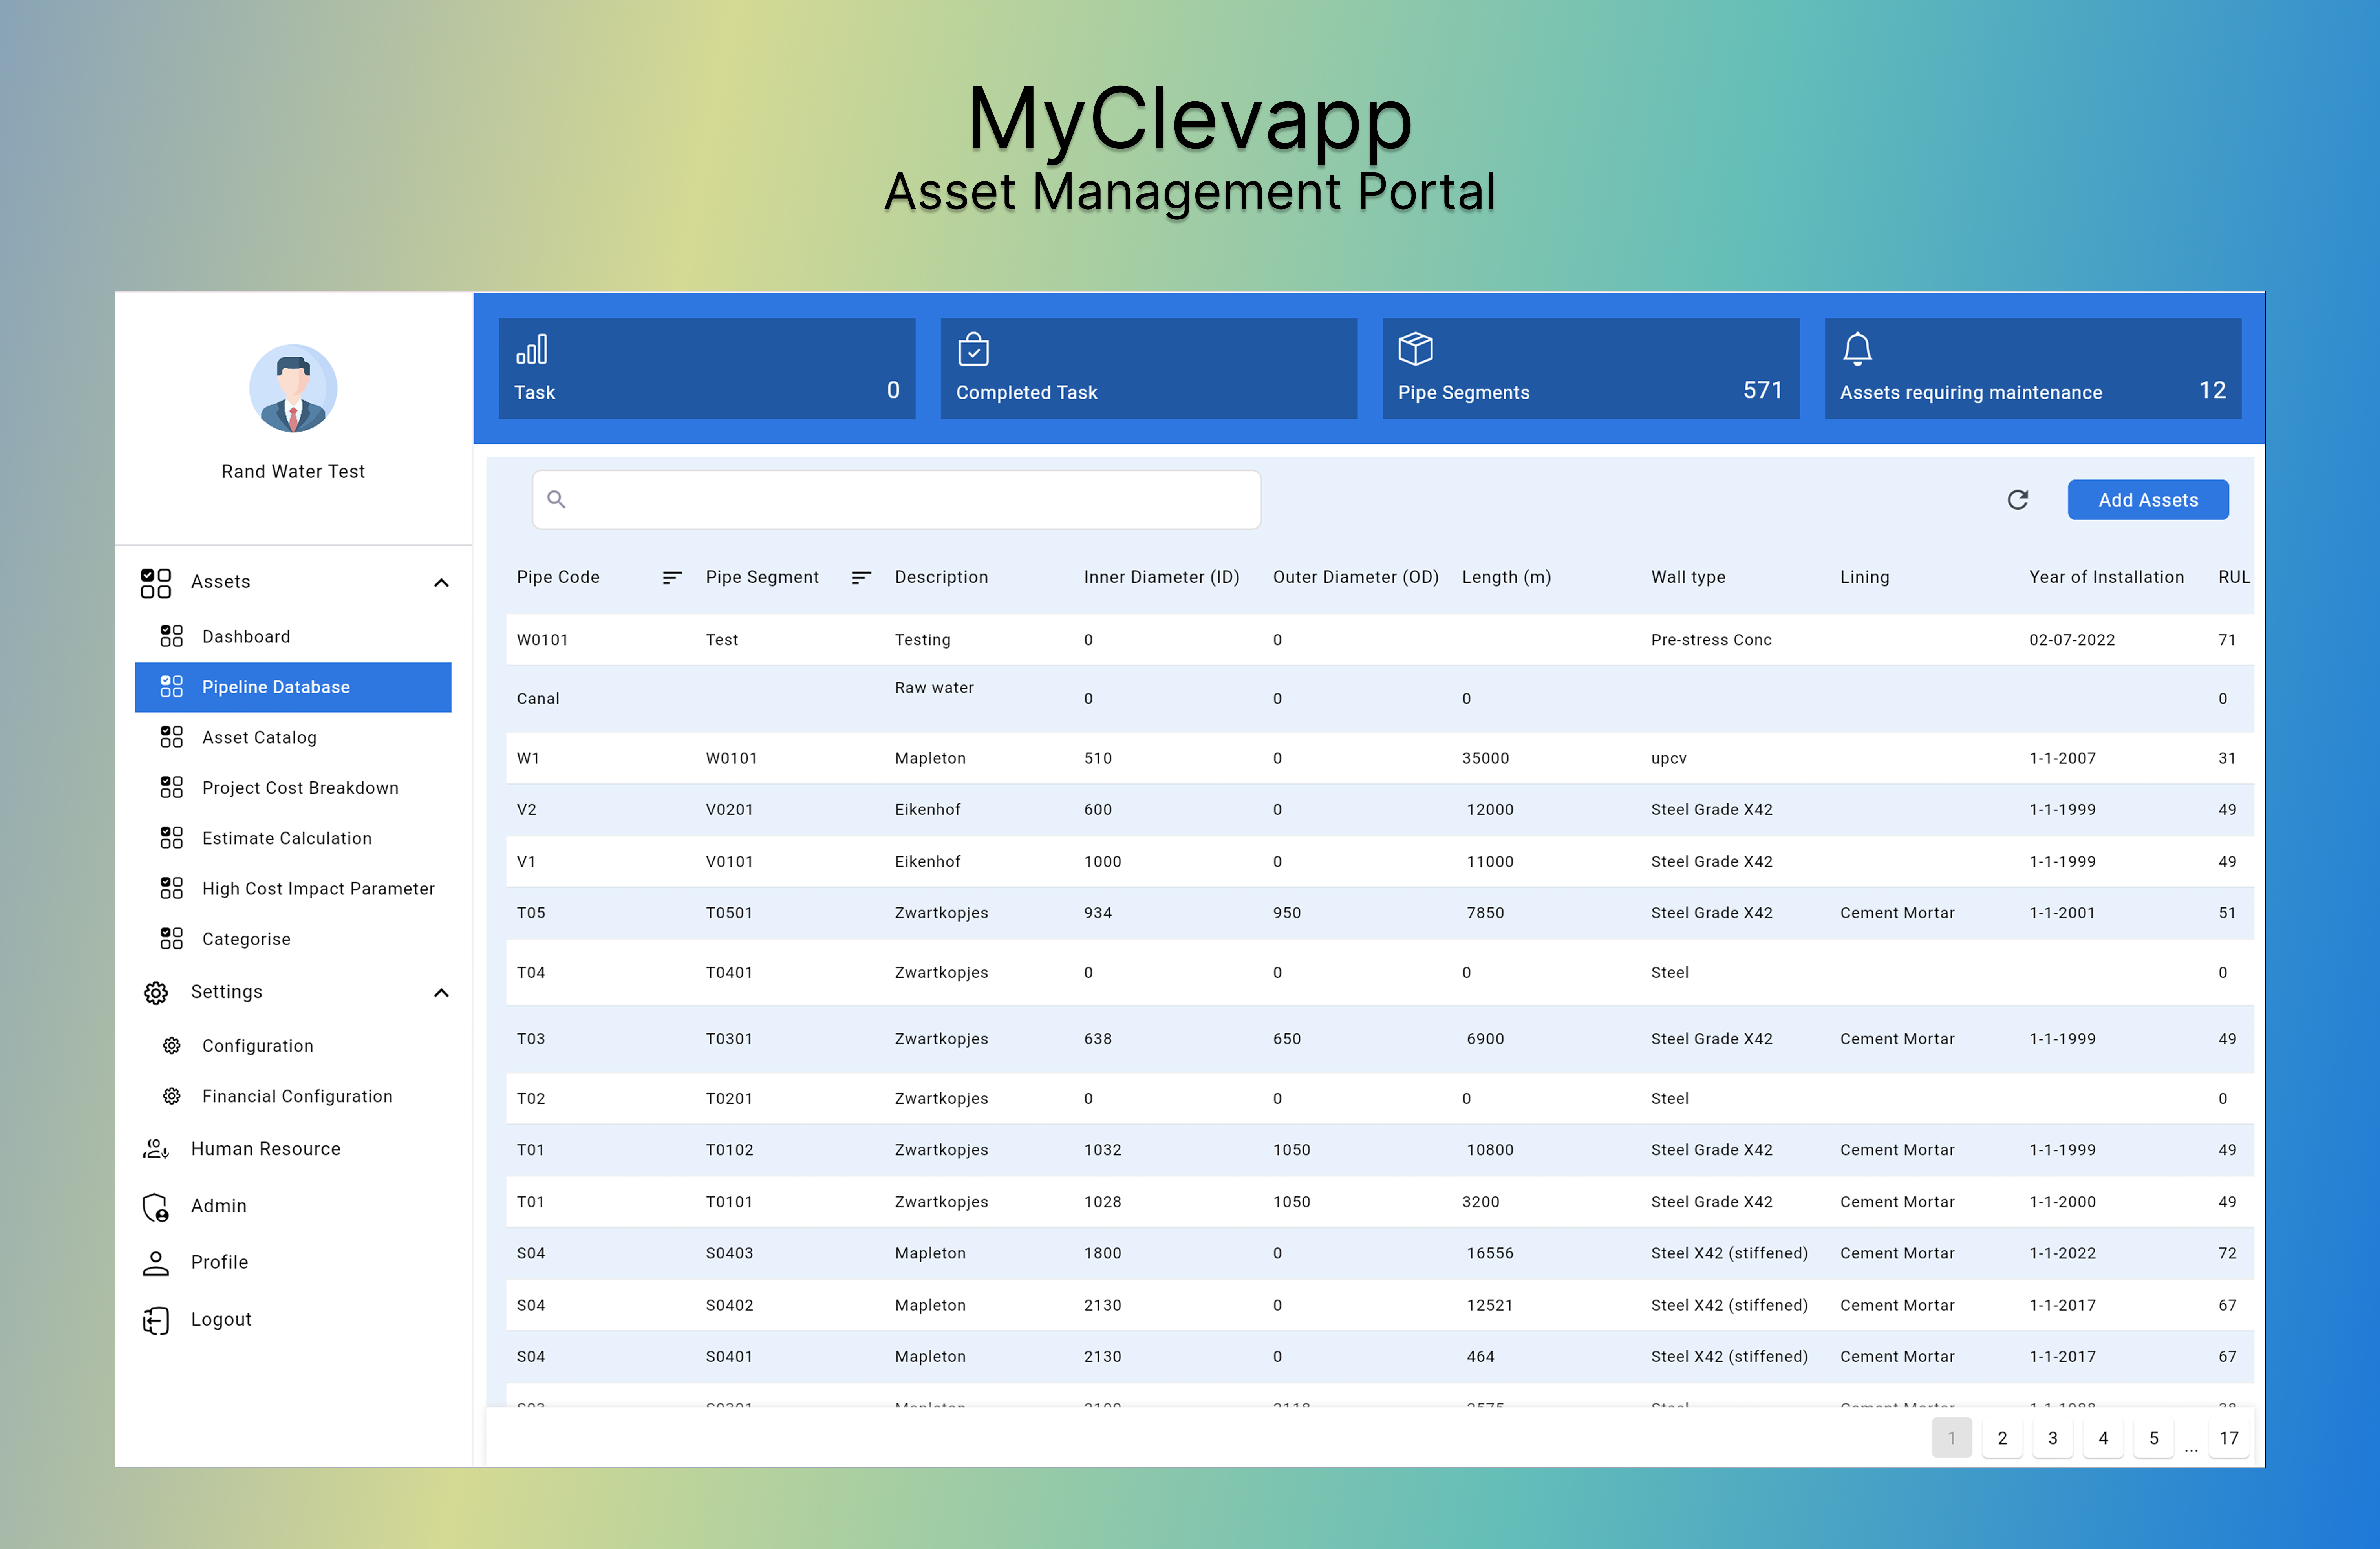The image size is (2380, 1549).
Task: Click the Description column header
Action: [x=941, y=577]
